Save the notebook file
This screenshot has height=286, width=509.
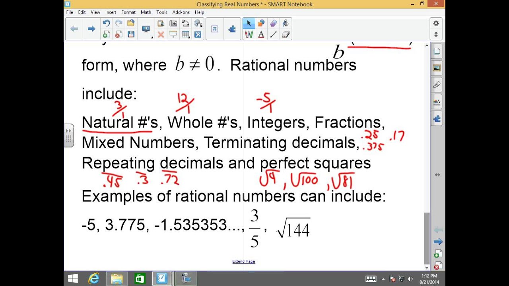pyautogui.click(x=131, y=35)
